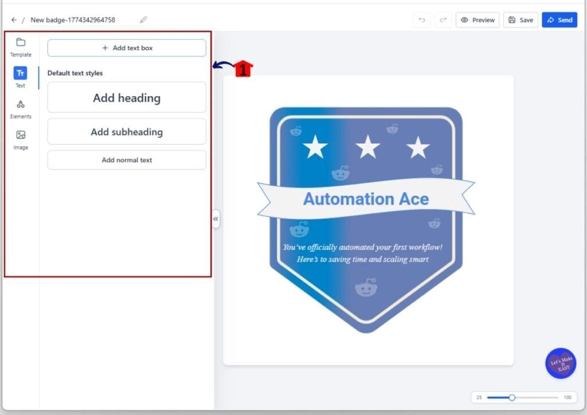587x415 pixels.
Task: Open the Elements shapes icon
Action: tap(21, 104)
